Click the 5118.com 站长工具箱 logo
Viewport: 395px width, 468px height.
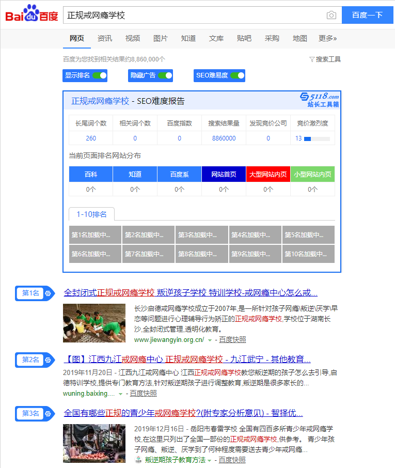[x=320, y=100]
